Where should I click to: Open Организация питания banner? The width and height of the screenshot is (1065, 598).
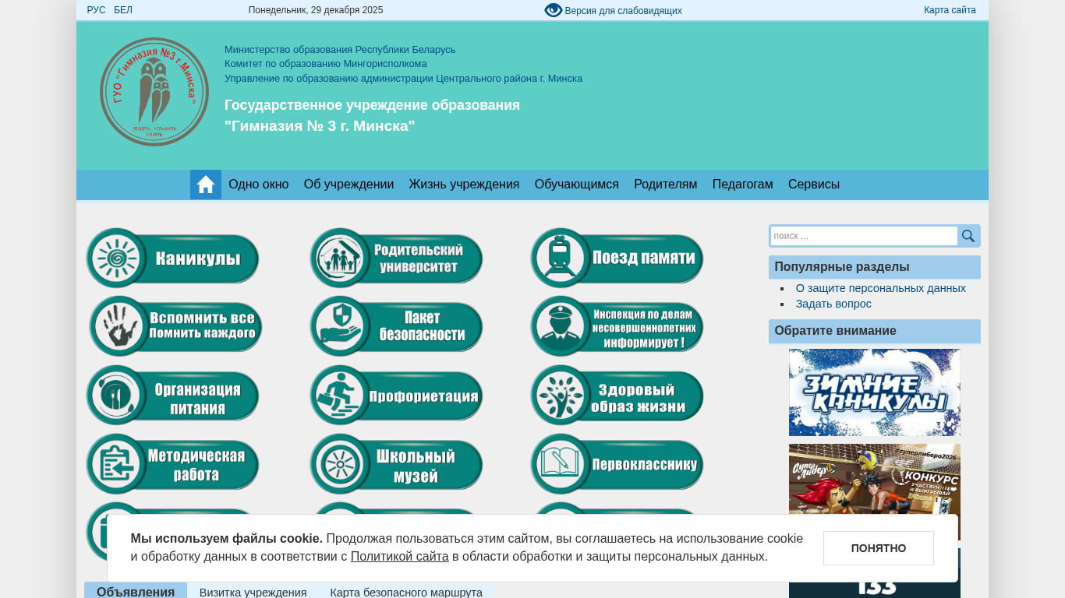(172, 396)
